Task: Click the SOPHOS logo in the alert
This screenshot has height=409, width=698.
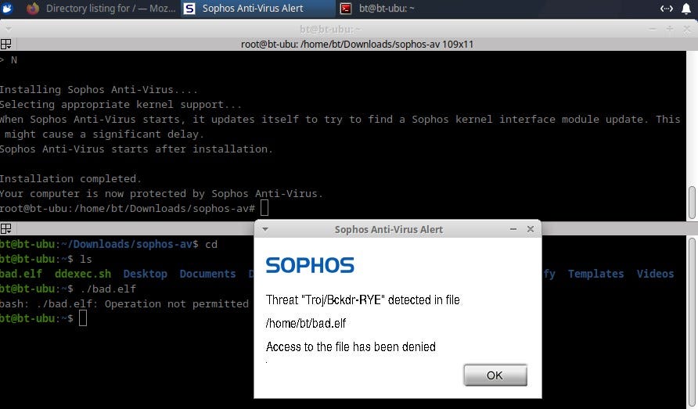Action: tap(310, 265)
